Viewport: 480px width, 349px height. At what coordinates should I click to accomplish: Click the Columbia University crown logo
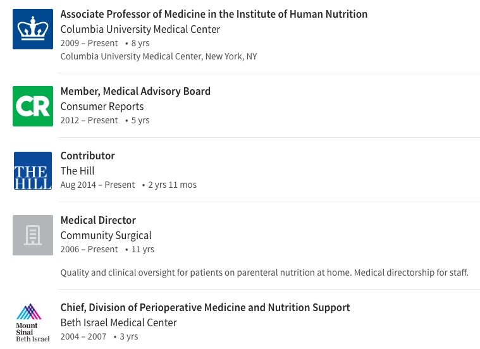click(x=33, y=29)
